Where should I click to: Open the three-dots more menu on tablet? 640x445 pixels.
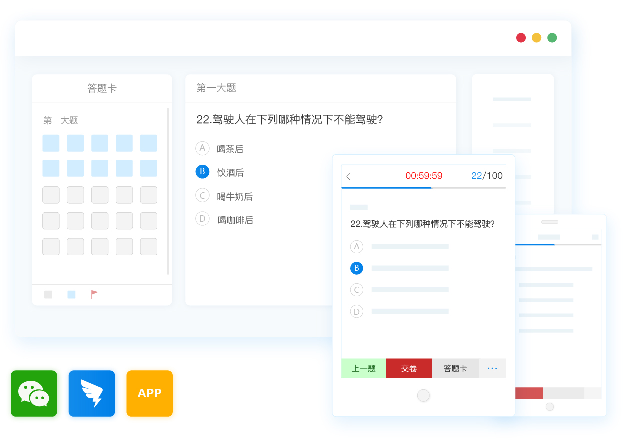tap(492, 368)
